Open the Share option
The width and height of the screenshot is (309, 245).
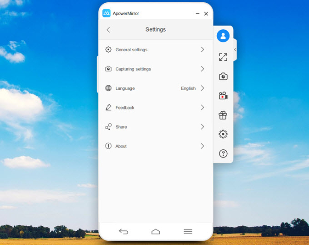tap(156, 127)
